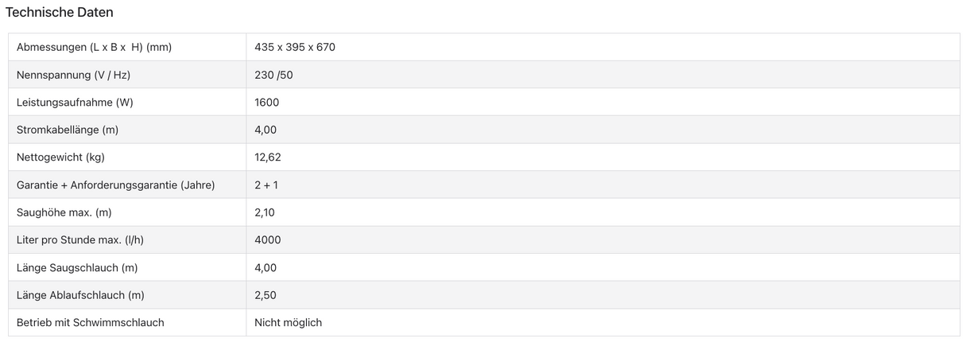Select the '435 x 395 x 670' dimensions value

click(295, 47)
